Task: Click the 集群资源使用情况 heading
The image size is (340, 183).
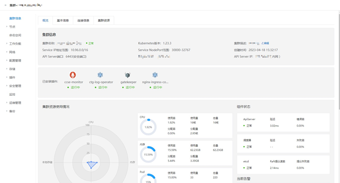Action: click(56, 107)
